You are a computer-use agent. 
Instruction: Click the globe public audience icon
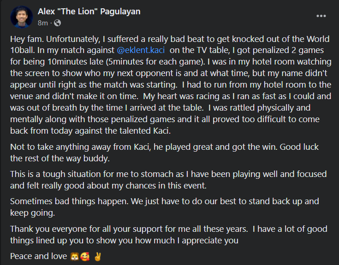click(57, 23)
